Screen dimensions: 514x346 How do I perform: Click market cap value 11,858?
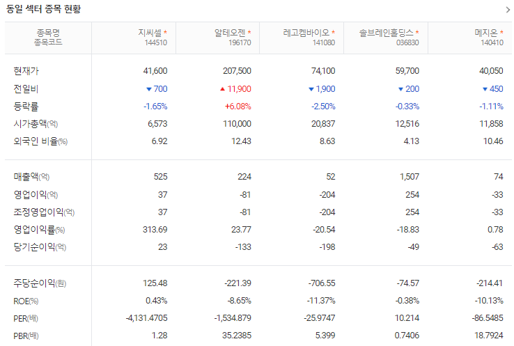click(492, 124)
